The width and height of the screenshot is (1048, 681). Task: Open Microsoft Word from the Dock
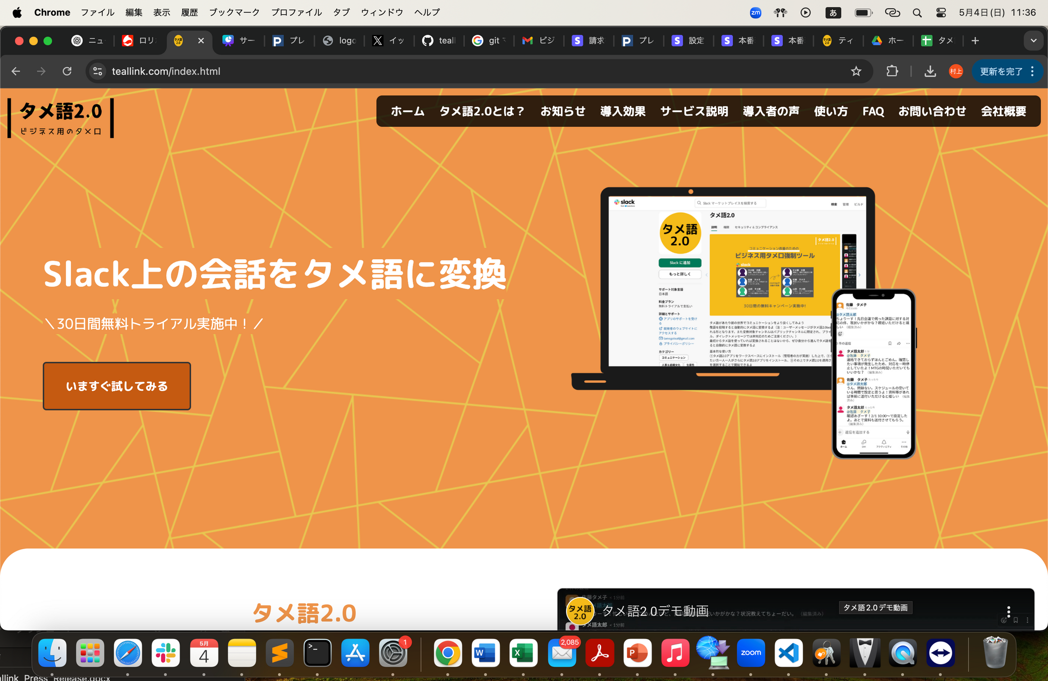486,653
